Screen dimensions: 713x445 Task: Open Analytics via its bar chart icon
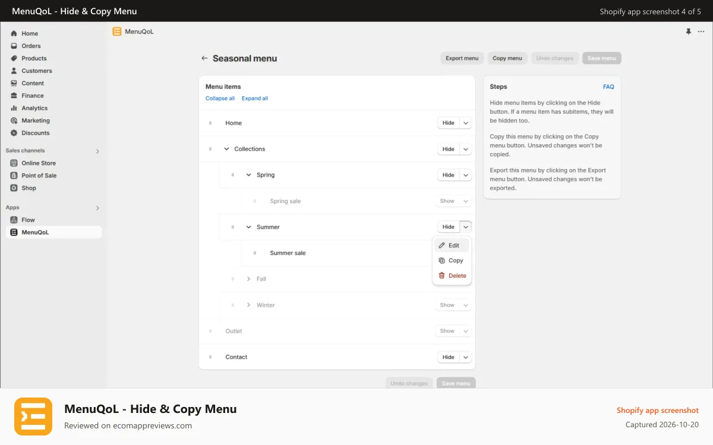point(14,109)
